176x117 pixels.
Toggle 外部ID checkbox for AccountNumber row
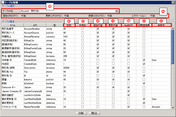tap(82, 29)
